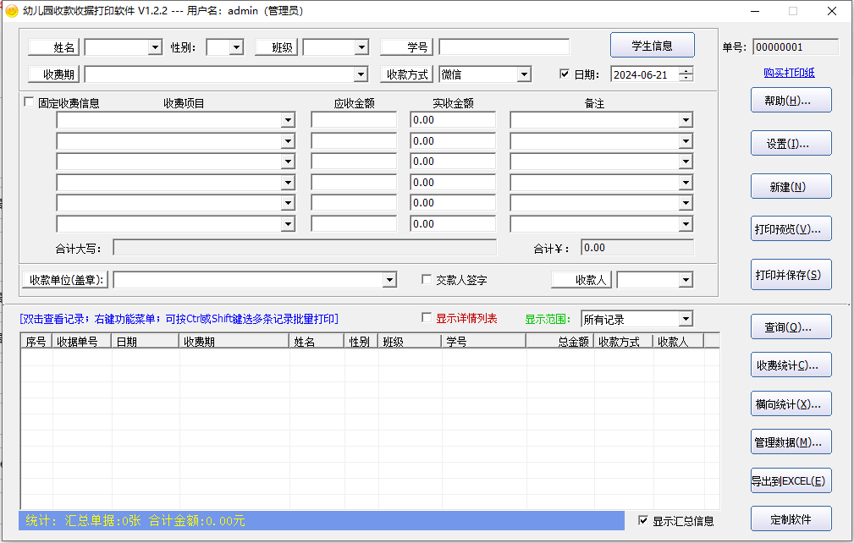Open 帮助(H) help button
The height and width of the screenshot is (543, 854).
click(x=791, y=101)
